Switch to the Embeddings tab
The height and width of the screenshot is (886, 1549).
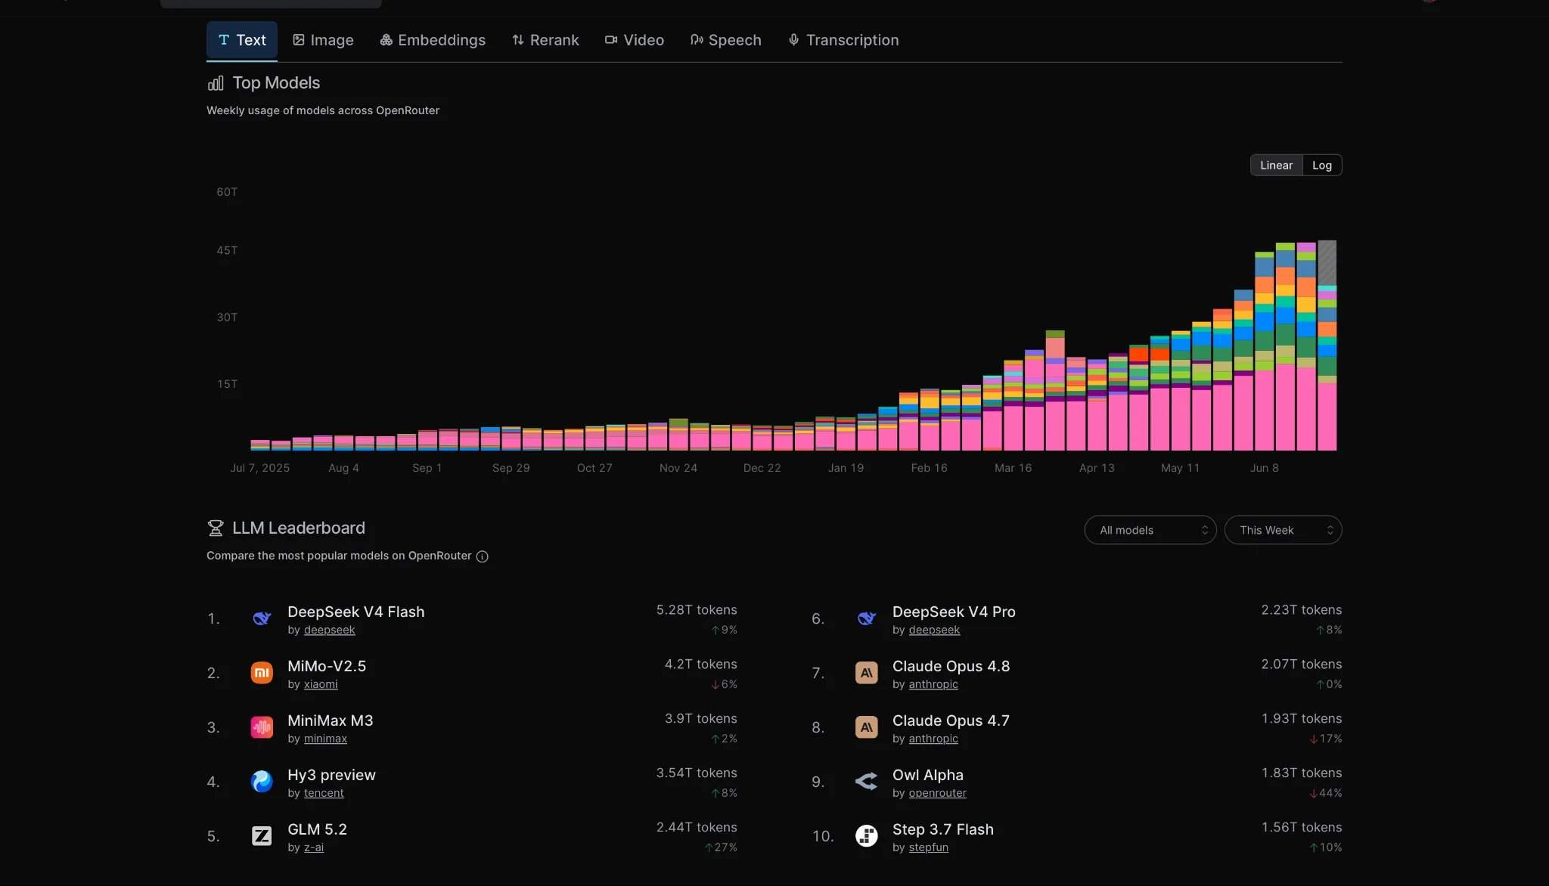coord(433,40)
